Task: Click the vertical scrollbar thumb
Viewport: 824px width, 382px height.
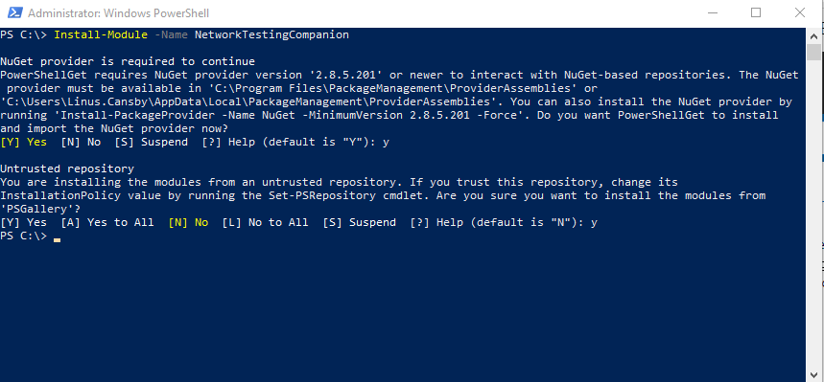Action: (813, 53)
